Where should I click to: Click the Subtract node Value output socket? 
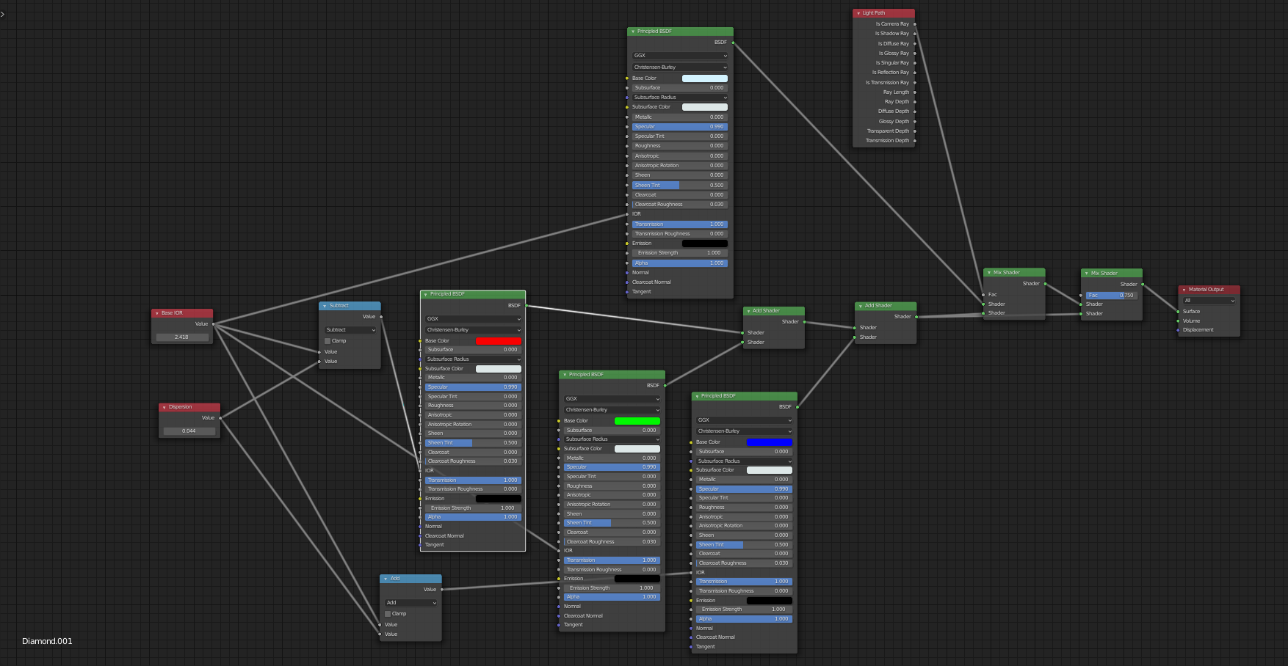tap(380, 317)
